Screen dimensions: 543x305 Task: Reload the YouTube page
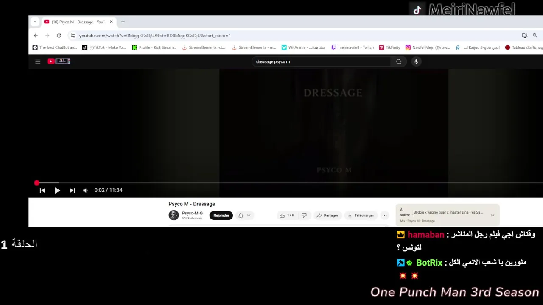point(59,36)
